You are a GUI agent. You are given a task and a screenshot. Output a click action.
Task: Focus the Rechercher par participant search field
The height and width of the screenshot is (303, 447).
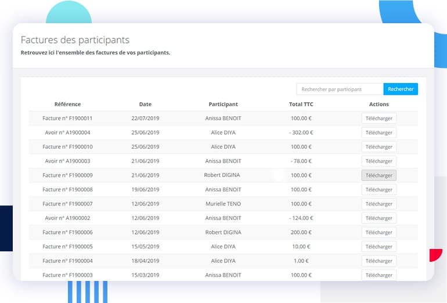click(340, 89)
